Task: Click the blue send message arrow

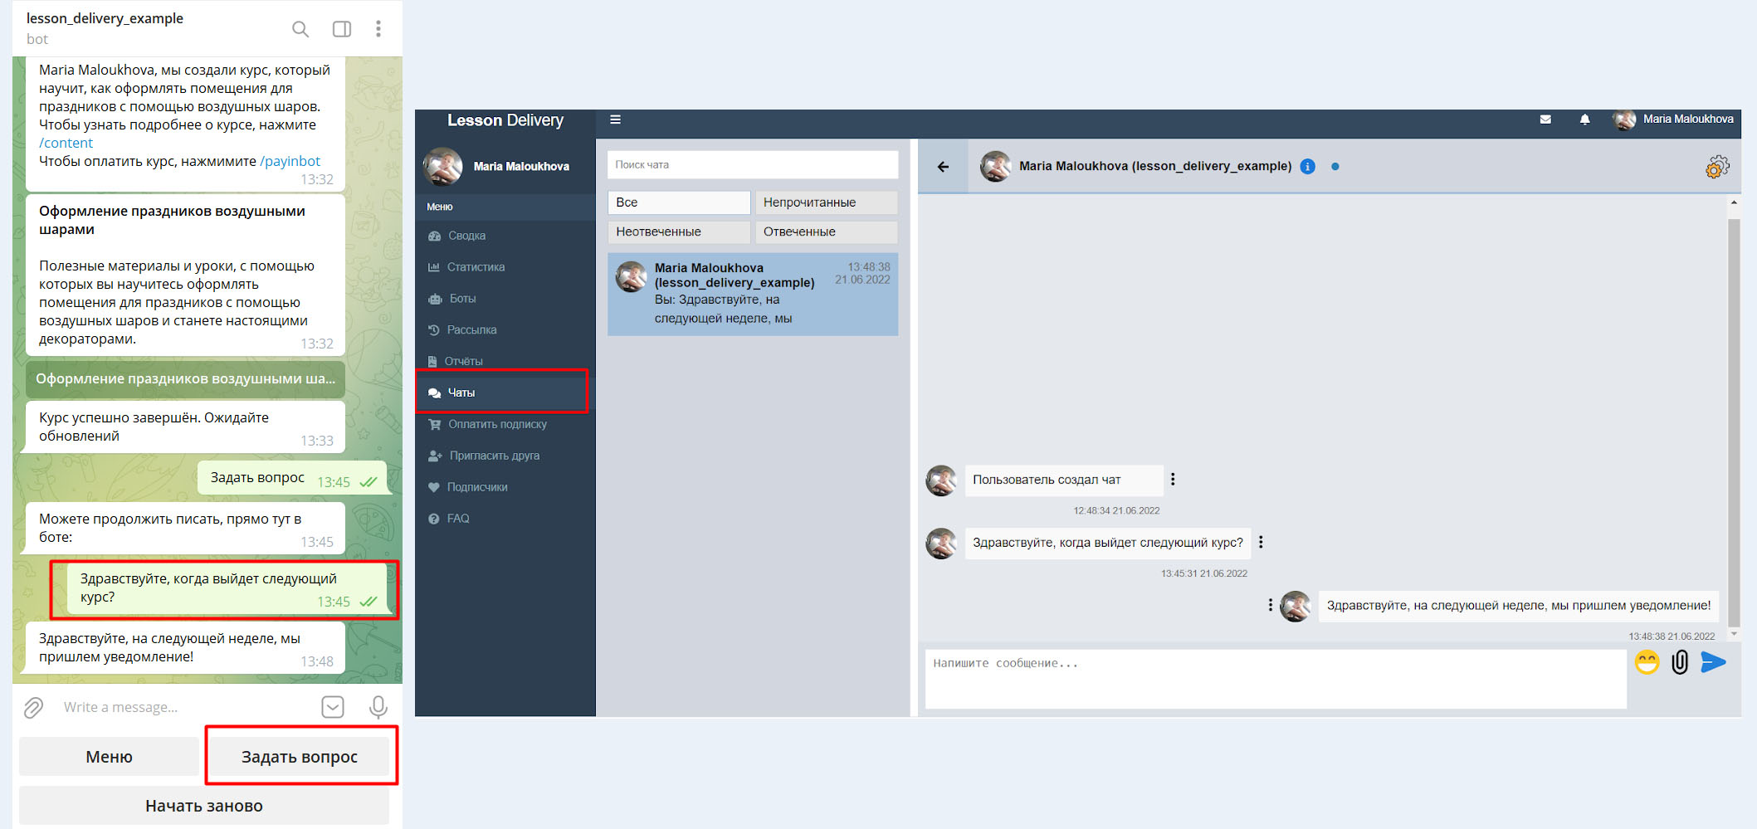Action: coord(1713,662)
